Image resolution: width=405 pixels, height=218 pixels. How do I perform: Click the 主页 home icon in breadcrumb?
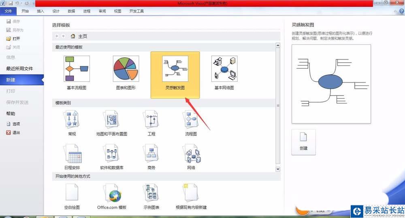point(73,36)
